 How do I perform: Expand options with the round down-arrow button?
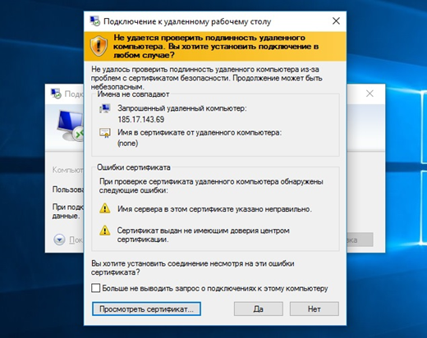pyautogui.click(x=59, y=240)
